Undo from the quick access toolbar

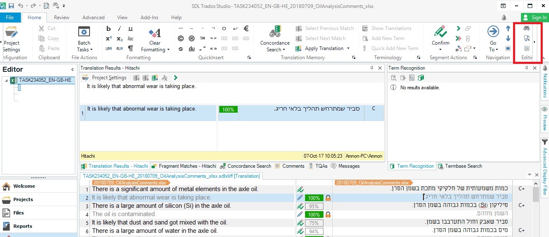coord(21,6)
